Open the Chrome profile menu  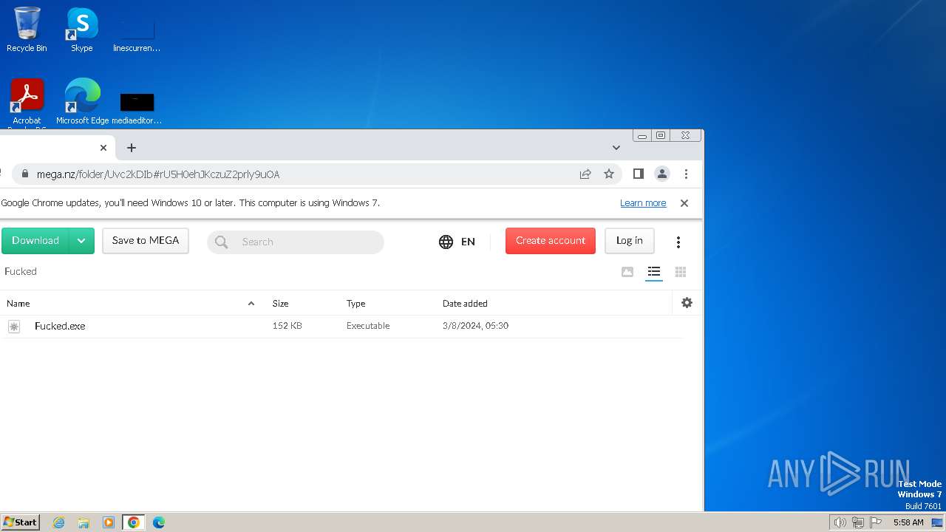[x=662, y=174]
